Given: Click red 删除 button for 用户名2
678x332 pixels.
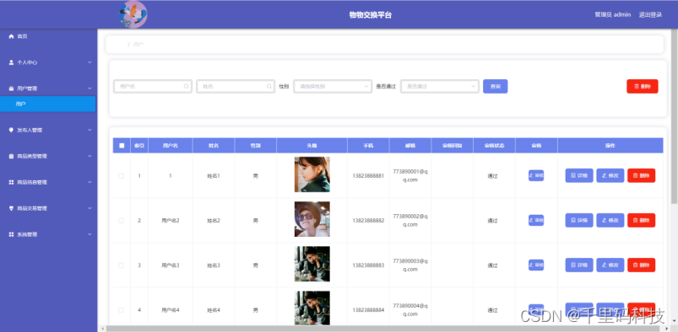Looking at the screenshot, I should (x=641, y=220).
